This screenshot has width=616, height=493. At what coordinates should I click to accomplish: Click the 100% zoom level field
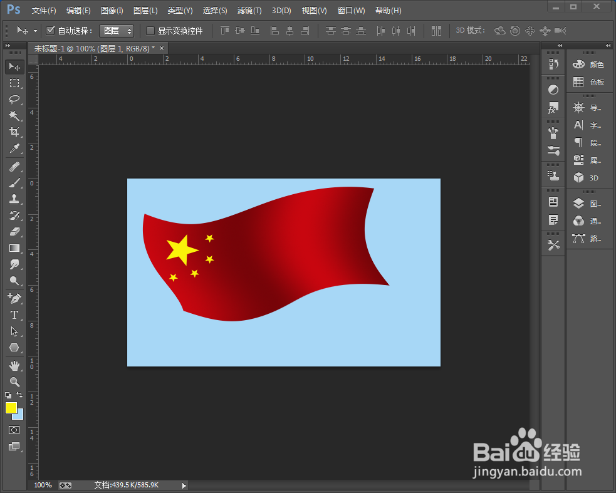click(x=43, y=485)
